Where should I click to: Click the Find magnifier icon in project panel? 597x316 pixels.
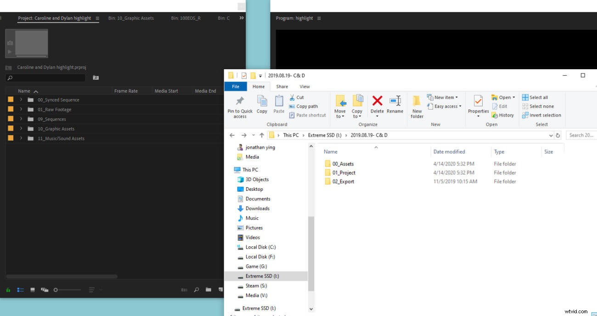pyautogui.click(x=197, y=290)
